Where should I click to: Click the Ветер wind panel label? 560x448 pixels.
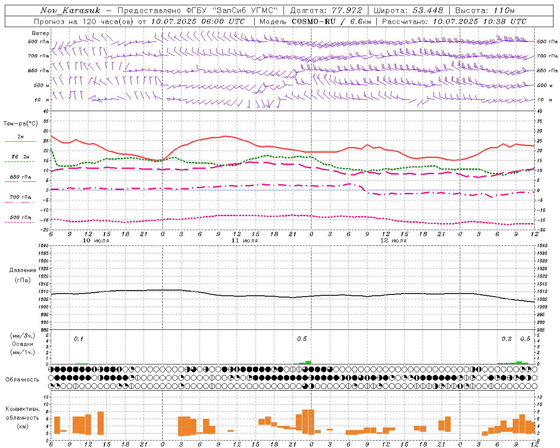coord(41,33)
